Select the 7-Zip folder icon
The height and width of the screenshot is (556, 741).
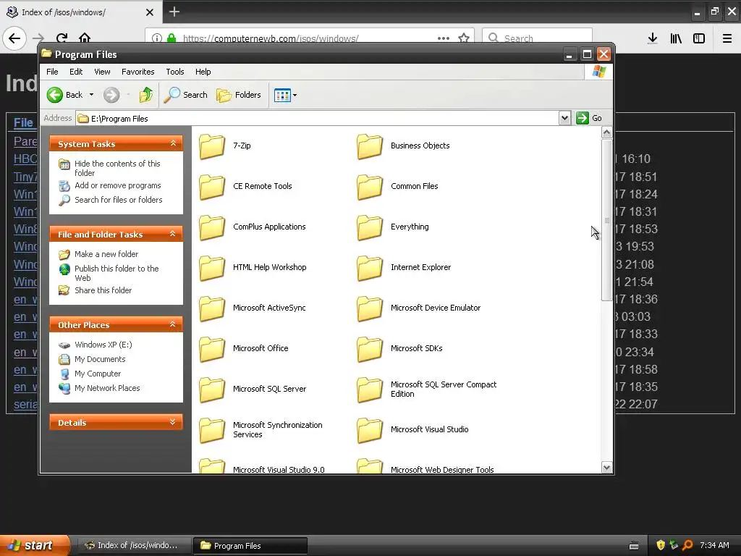(212, 146)
